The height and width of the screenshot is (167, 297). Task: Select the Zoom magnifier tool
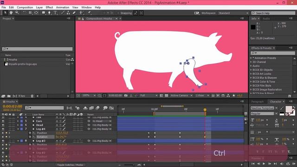pos(17,13)
